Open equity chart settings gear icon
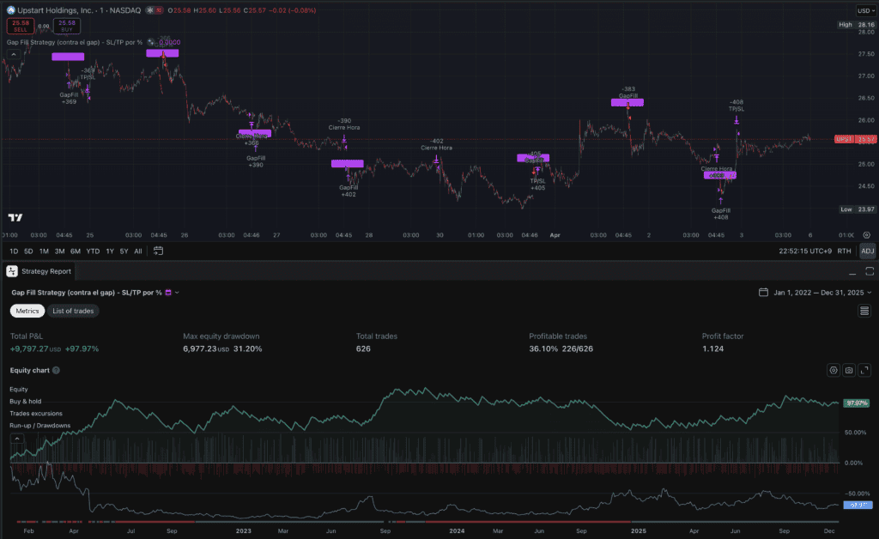879x539 pixels. [x=834, y=371]
